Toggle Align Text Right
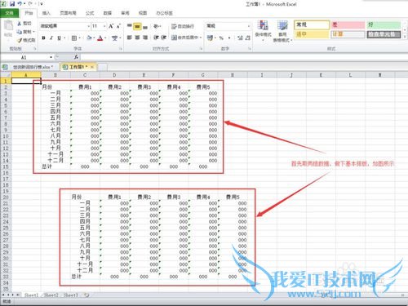Image resolution: width=408 pixels, height=306 pixels. click(x=145, y=38)
